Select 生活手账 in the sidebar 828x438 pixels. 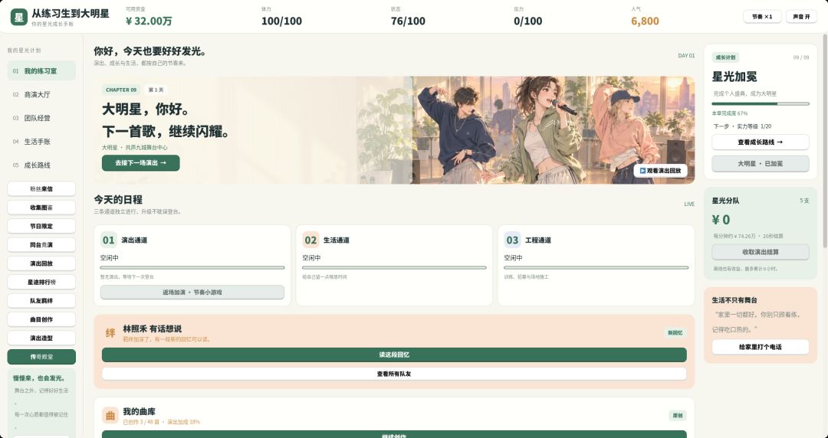pos(41,142)
